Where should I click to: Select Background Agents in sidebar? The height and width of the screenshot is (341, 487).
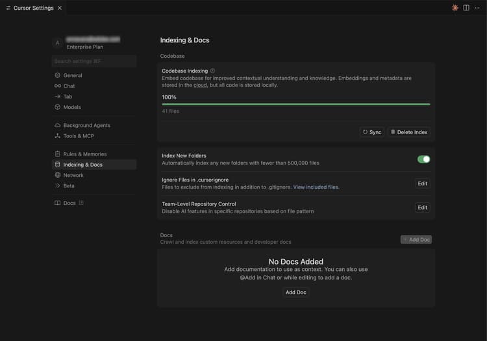click(94, 125)
